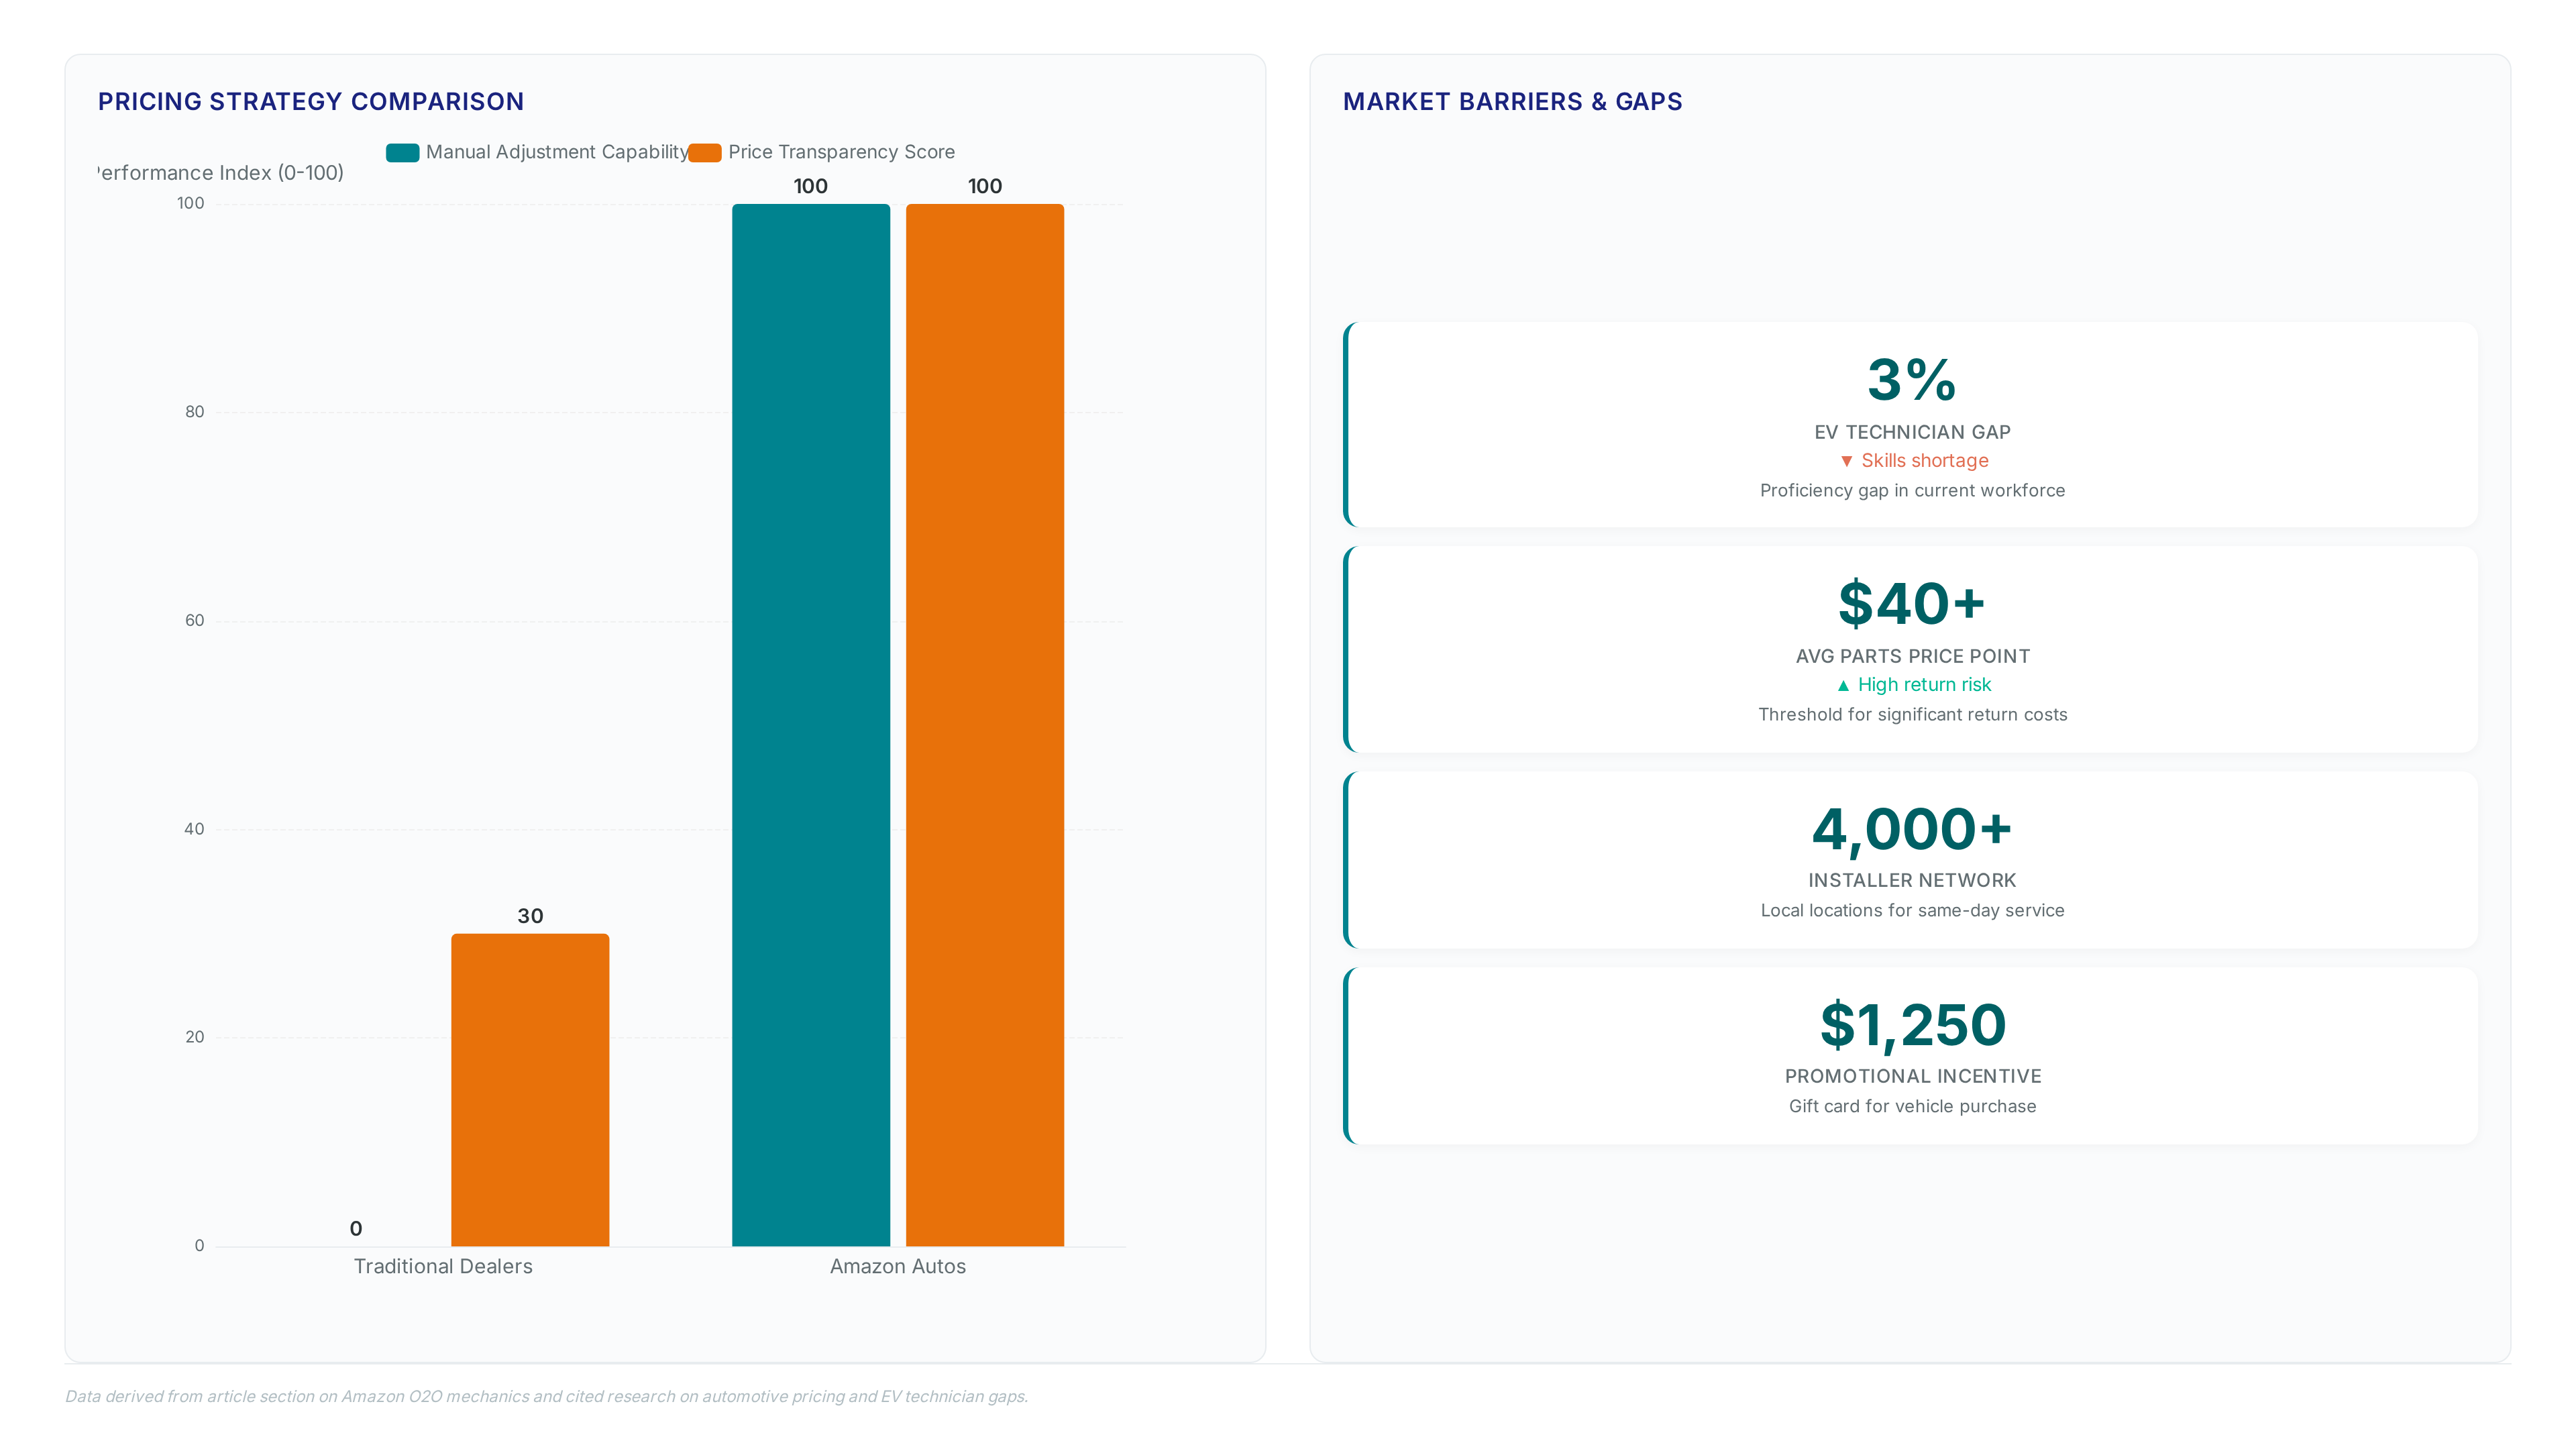Click the green up-triangle High return risk icon
Image resolution: width=2576 pixels, height=1449 pixels.
click(x=1843, y=685)
